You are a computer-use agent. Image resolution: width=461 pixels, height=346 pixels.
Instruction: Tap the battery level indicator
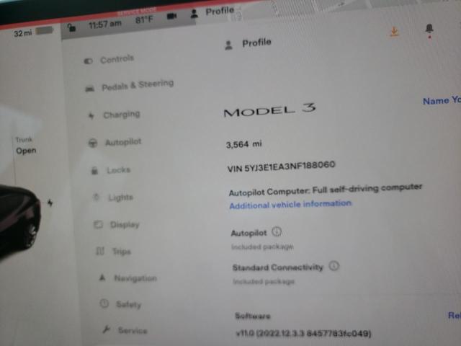[x=45, y=30]
